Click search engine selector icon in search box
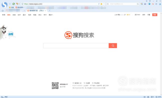 (108, 4)
